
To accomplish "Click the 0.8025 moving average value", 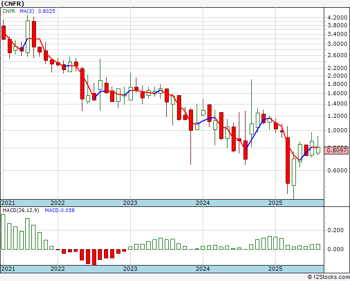I will (46, 11).
